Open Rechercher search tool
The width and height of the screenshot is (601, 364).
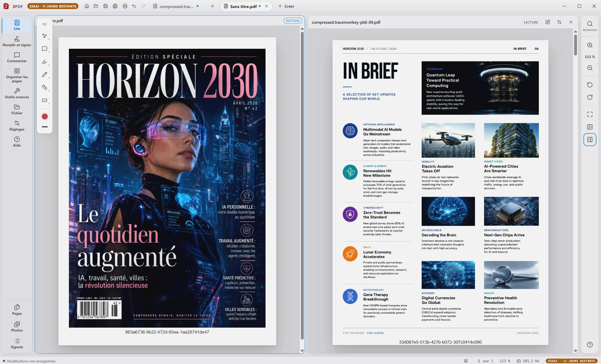[590, 26]
